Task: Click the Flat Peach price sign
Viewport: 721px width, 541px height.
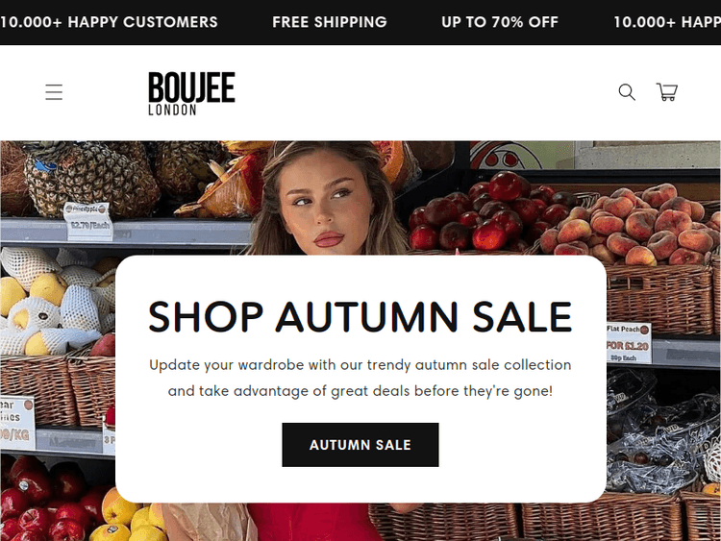Action: click(x=628, y=343)
